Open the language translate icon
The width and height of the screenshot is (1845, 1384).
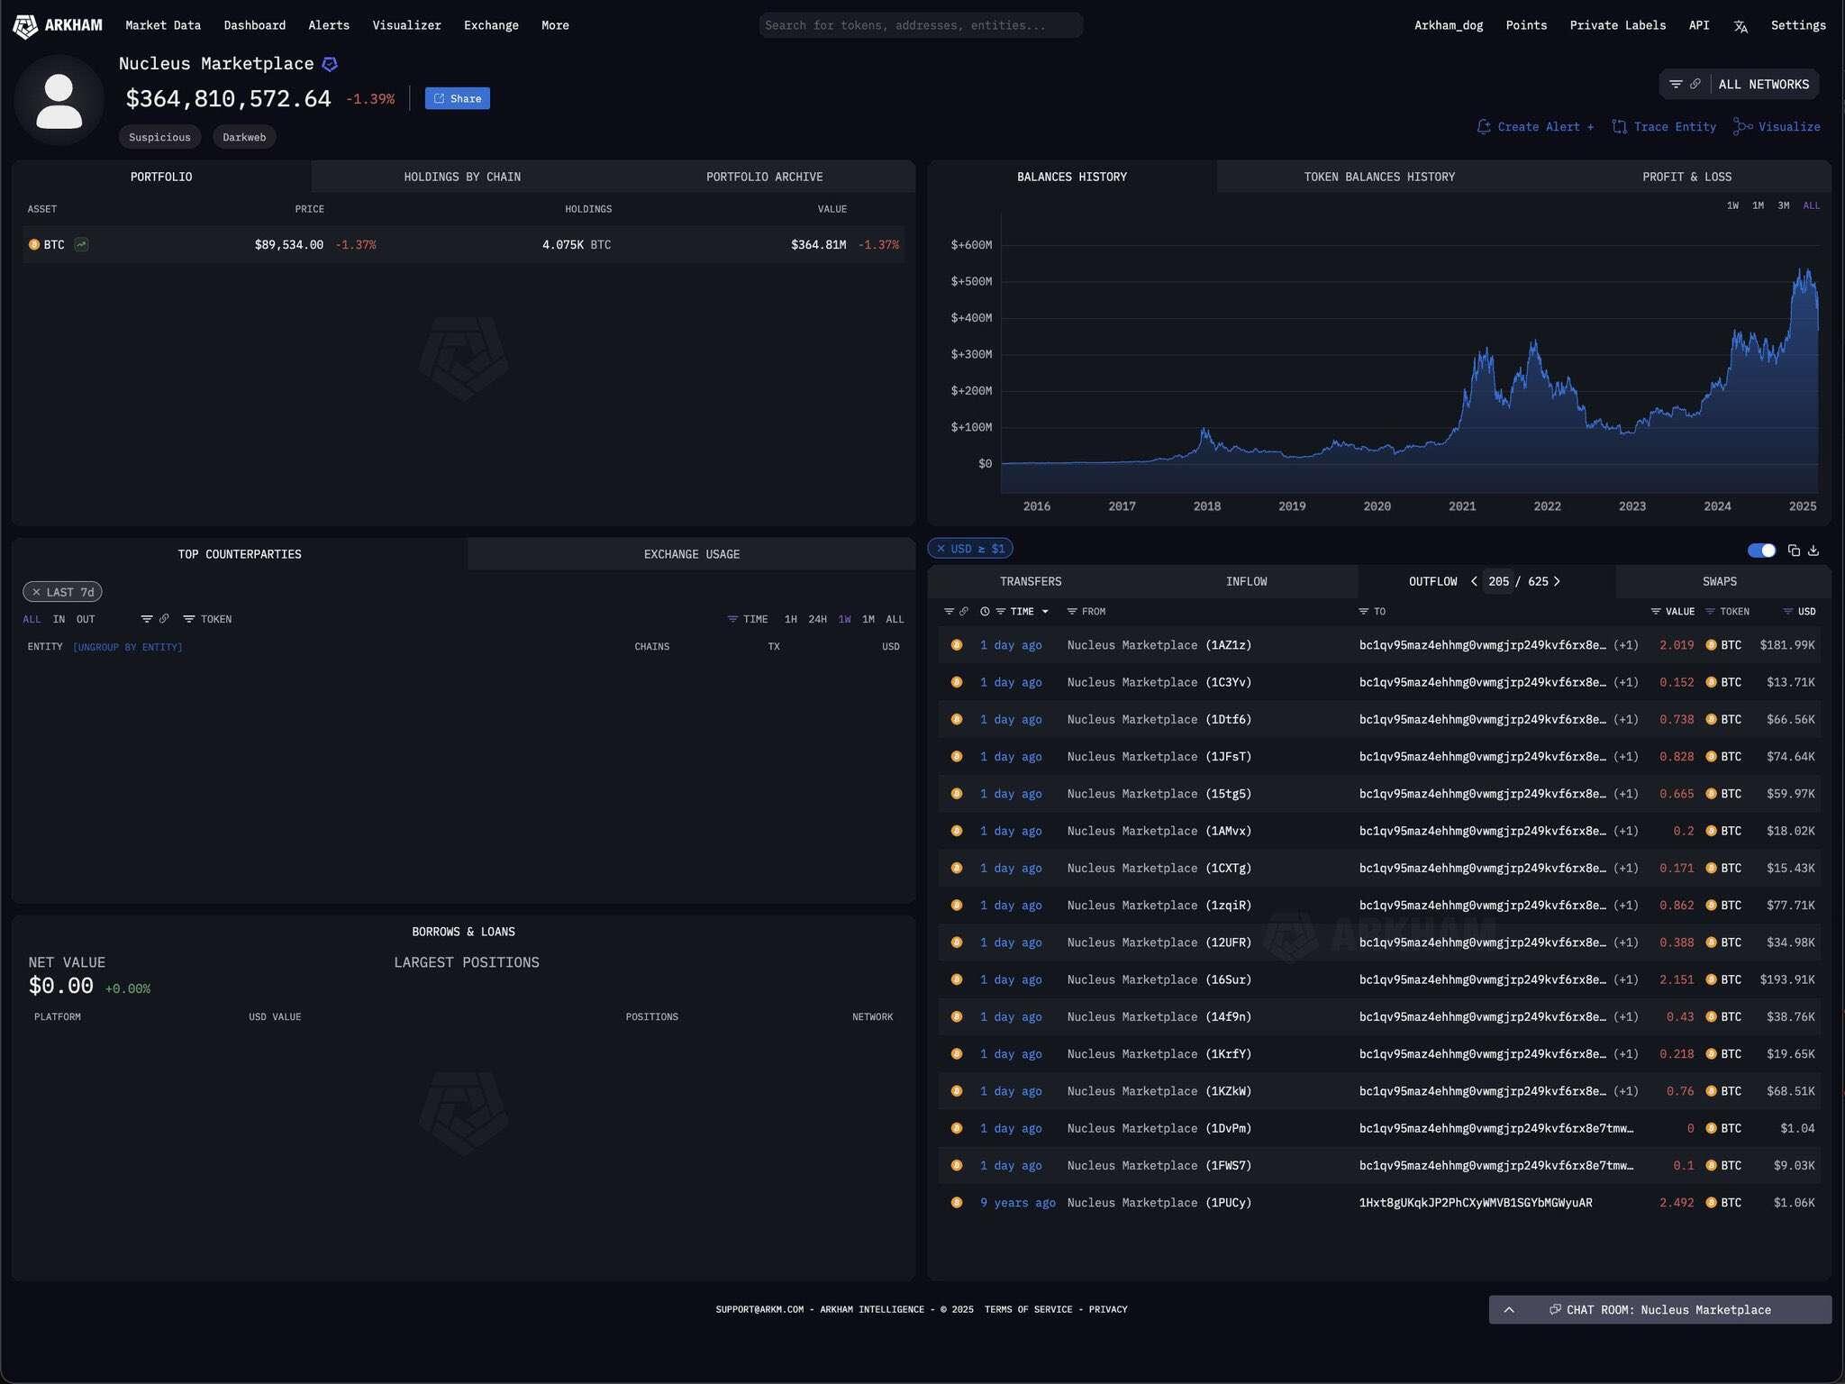pyautogui.click(x=1740, y=26)
